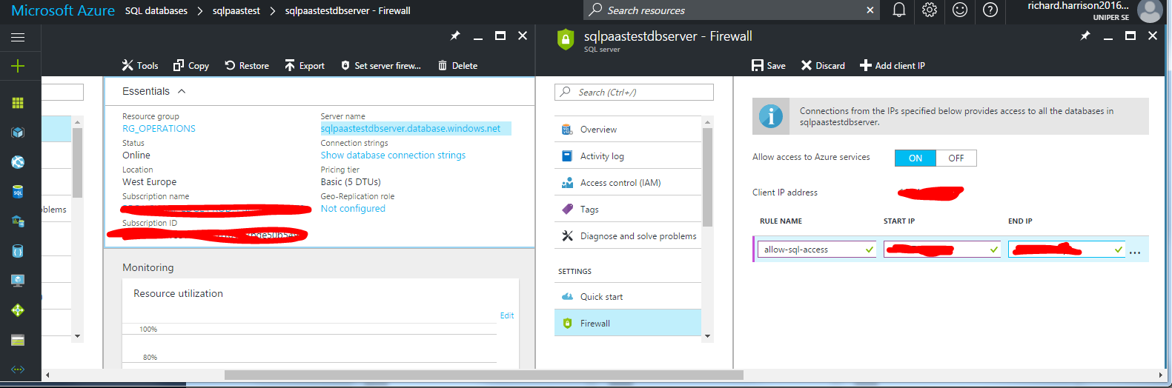Open virtual machines monitor sidebar icon
The image size is (1172, 388).
click(18, 281)
